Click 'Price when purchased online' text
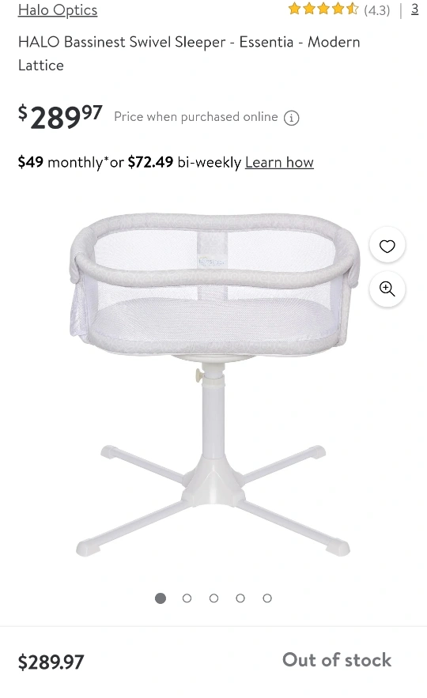 pyautogui.click(x=196, y=117)
